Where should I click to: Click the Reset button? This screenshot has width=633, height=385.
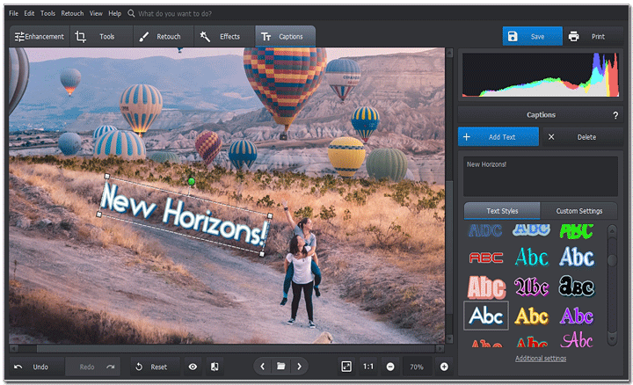click(x=155, y=367)
